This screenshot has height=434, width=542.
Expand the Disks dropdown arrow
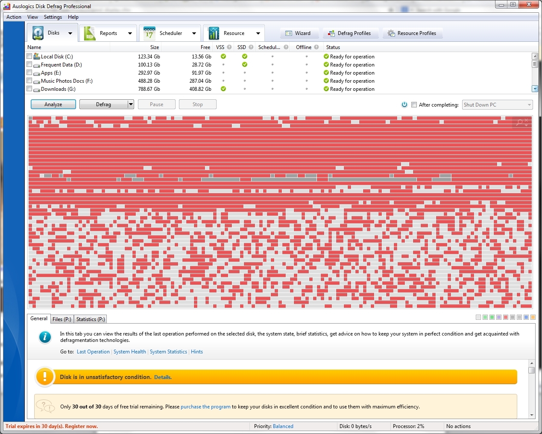coord(70,33)
